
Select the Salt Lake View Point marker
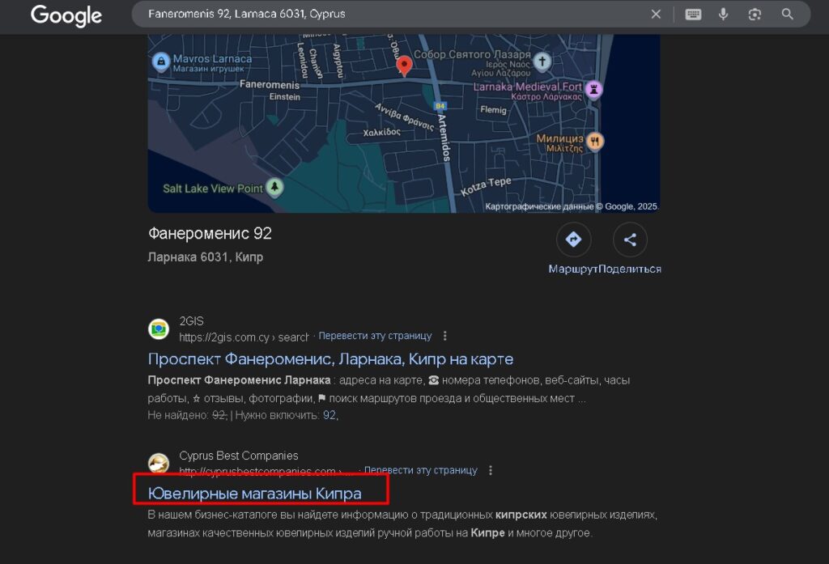tap(276, 189)
